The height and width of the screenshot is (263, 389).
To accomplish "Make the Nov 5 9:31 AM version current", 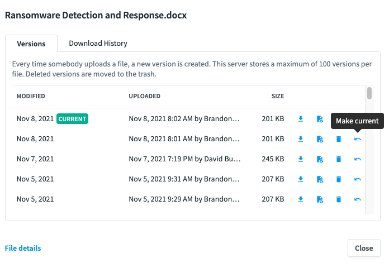I will point(358,179).
